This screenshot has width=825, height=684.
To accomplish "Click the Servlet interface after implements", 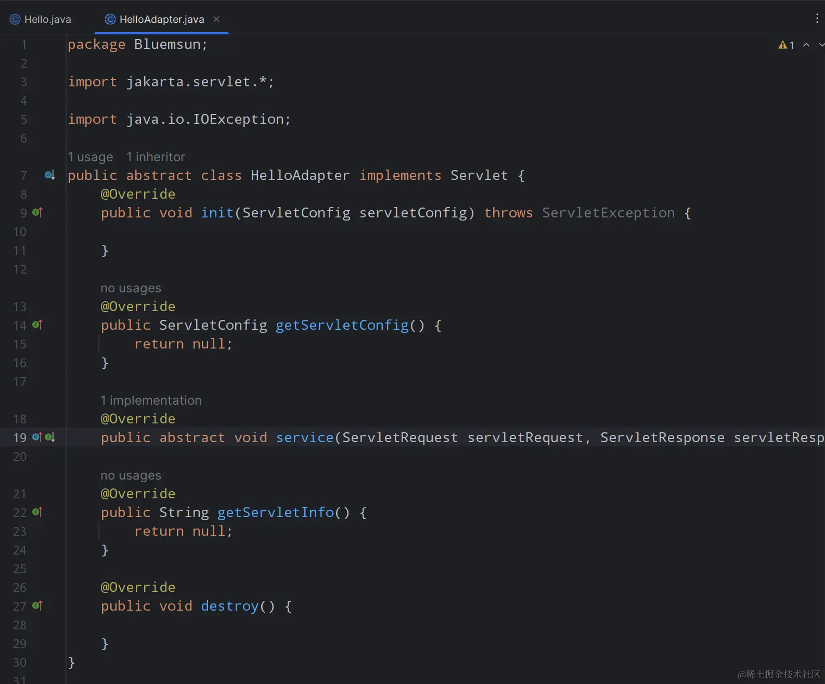I will pyautogui.click(x=479, y=175).
